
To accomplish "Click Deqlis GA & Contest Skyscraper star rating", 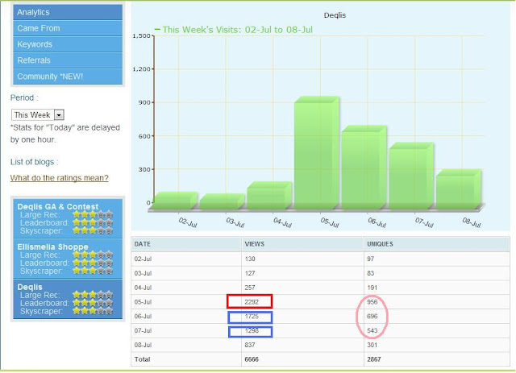I will [x=93, y=230].
